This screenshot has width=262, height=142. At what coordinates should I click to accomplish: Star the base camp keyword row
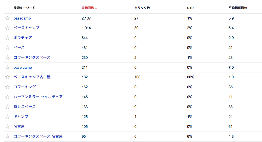coord(7,68)
